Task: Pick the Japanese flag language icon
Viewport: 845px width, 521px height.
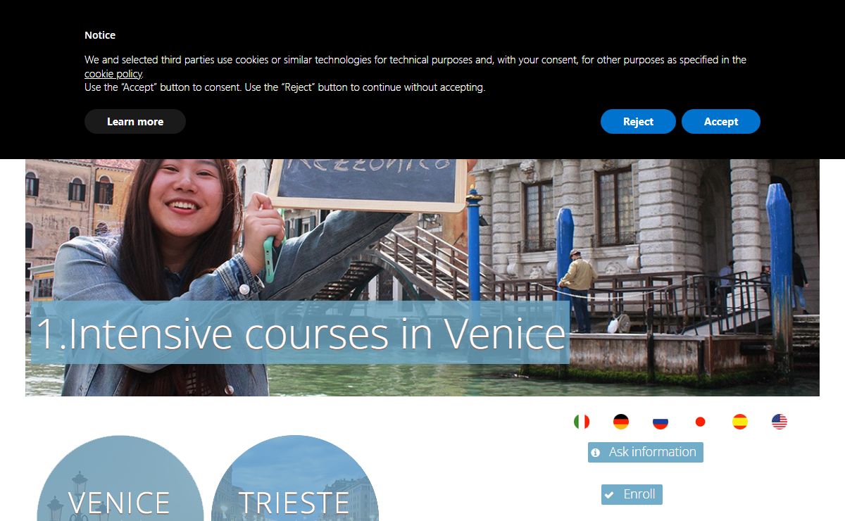Action: [700, 422]
